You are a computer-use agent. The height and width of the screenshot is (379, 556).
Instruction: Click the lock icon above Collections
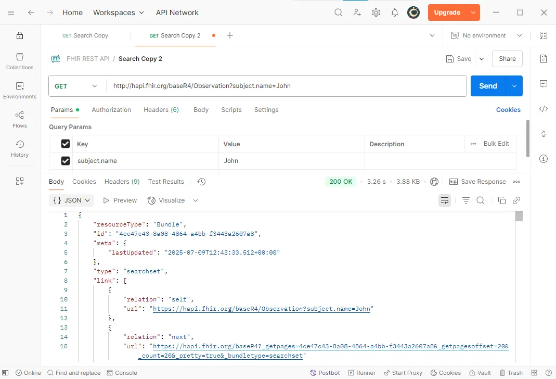[20, 35]
